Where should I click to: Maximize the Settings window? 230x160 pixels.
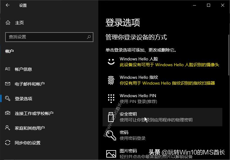click(x=209, y=5)
